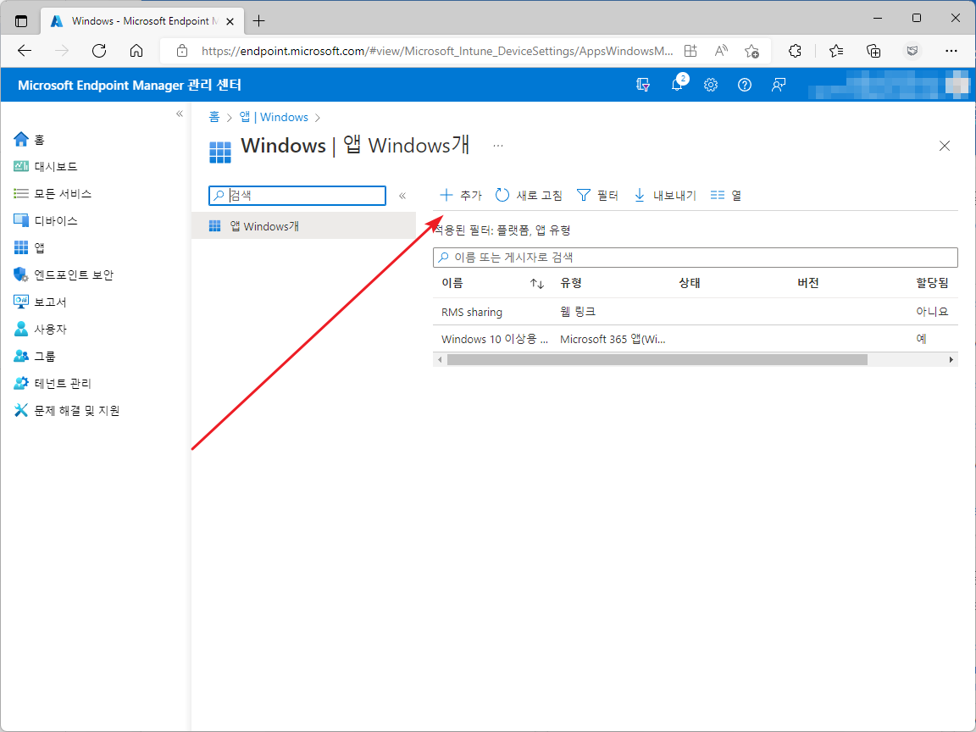The height and width of the screenshot is (732, 976).
Task: Click the 버전 column header
Action: [x=808, y=283]
